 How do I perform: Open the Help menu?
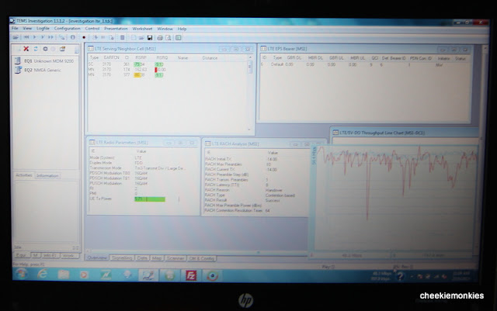coord(182,29)
